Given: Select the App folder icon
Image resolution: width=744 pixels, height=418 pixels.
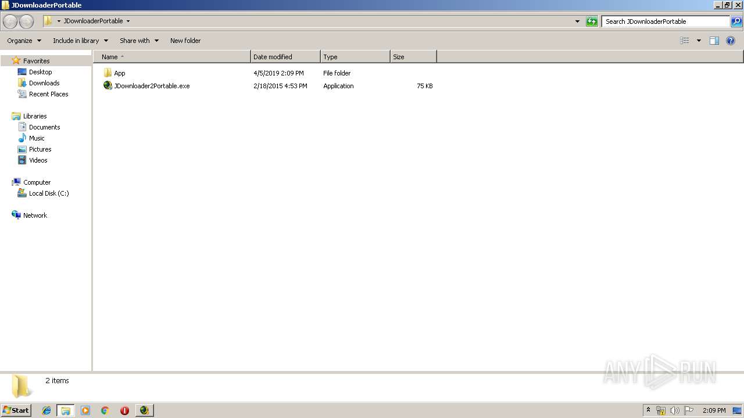Looking at the screenshot, I should point(108,73).
